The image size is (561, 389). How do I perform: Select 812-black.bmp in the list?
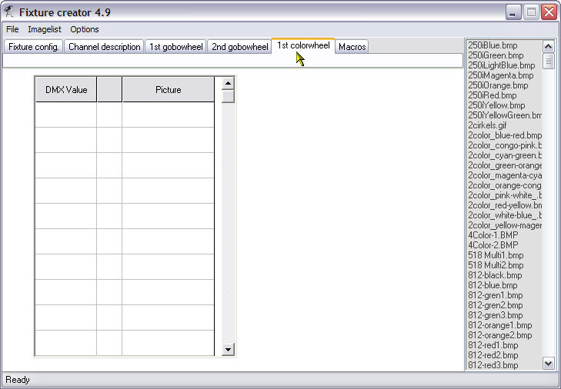tap(495, 275)
